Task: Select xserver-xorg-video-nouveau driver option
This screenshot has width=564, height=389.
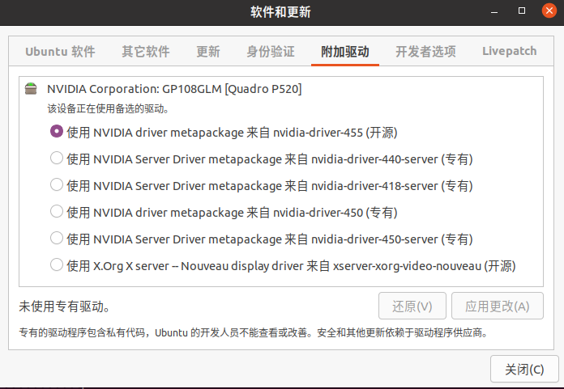Action: point(57,264)
